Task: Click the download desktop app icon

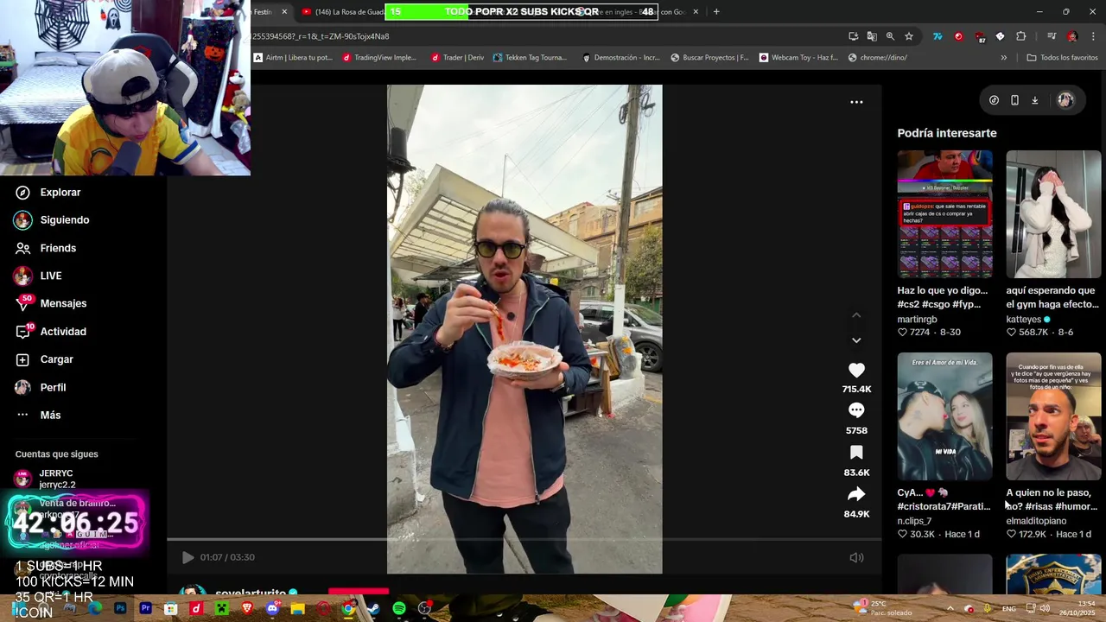Action: click(x=1034, y=100)
